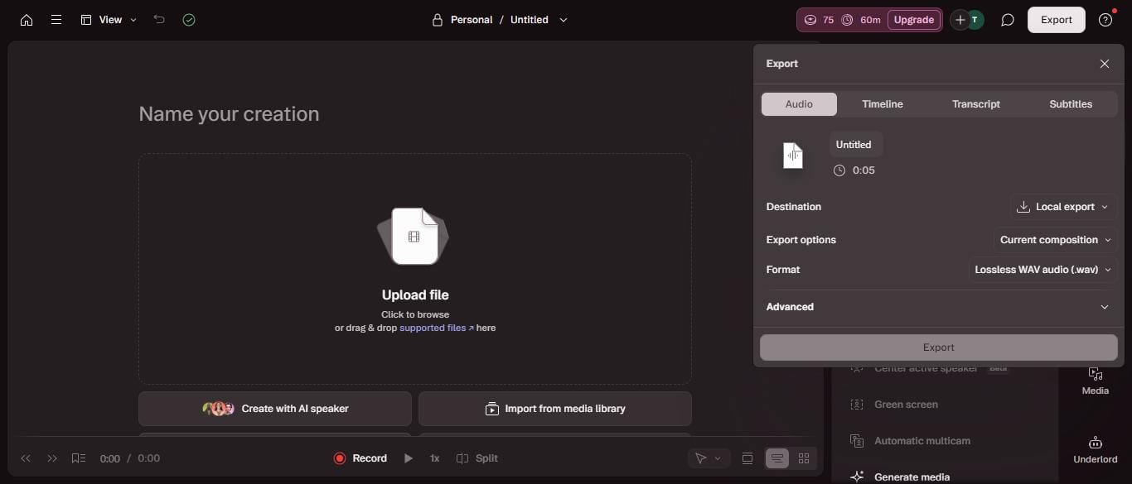
Task: Open the Lossless WAV audio format dropdown
Action: click(x=1043, y=270)
